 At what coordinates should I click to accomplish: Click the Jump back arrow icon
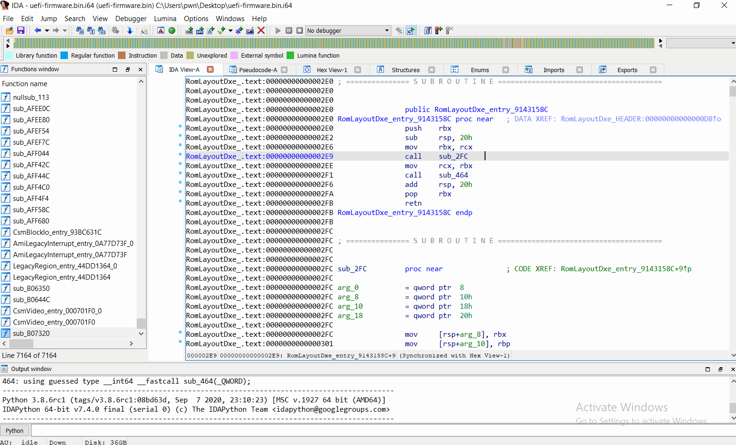tap(37, 30)
